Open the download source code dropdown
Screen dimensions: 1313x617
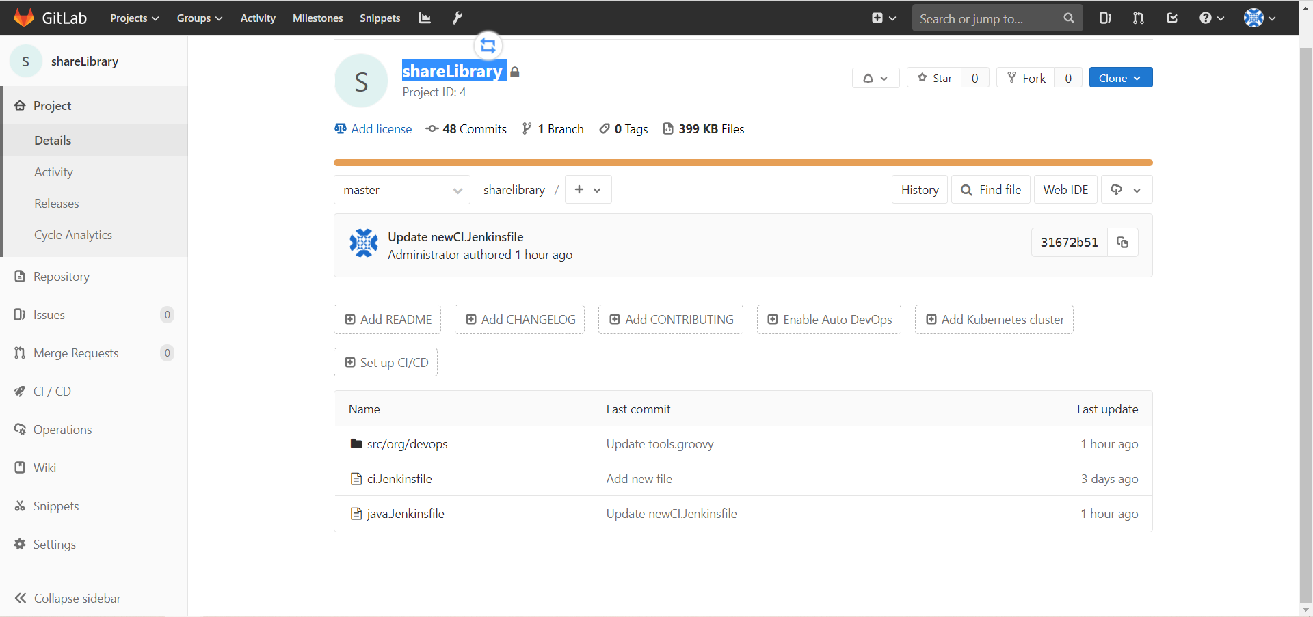pos(1126,190)
